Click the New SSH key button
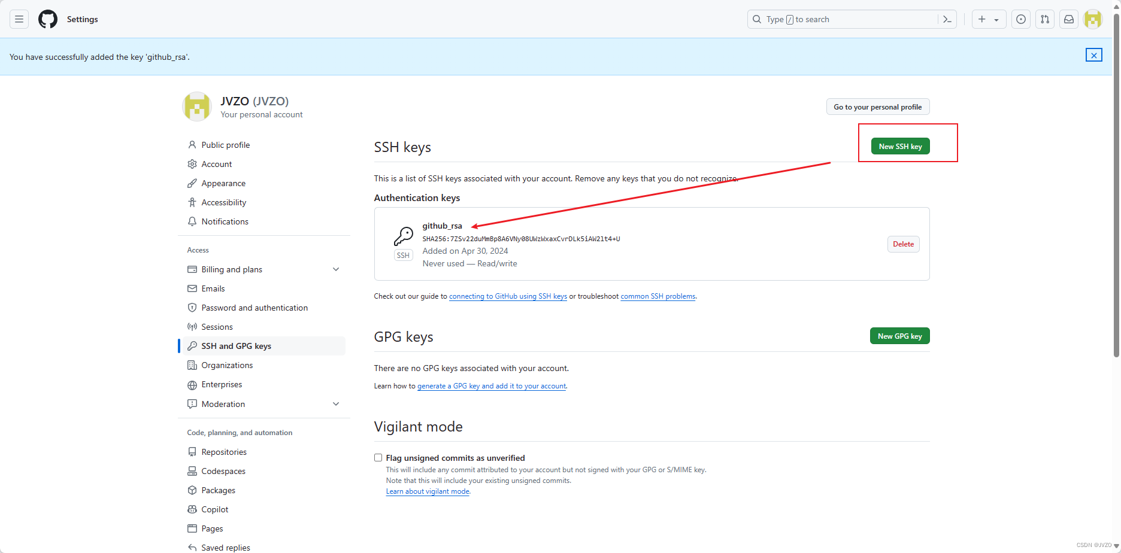This screenshot has width=1121, height=553. tap(900, 146)
